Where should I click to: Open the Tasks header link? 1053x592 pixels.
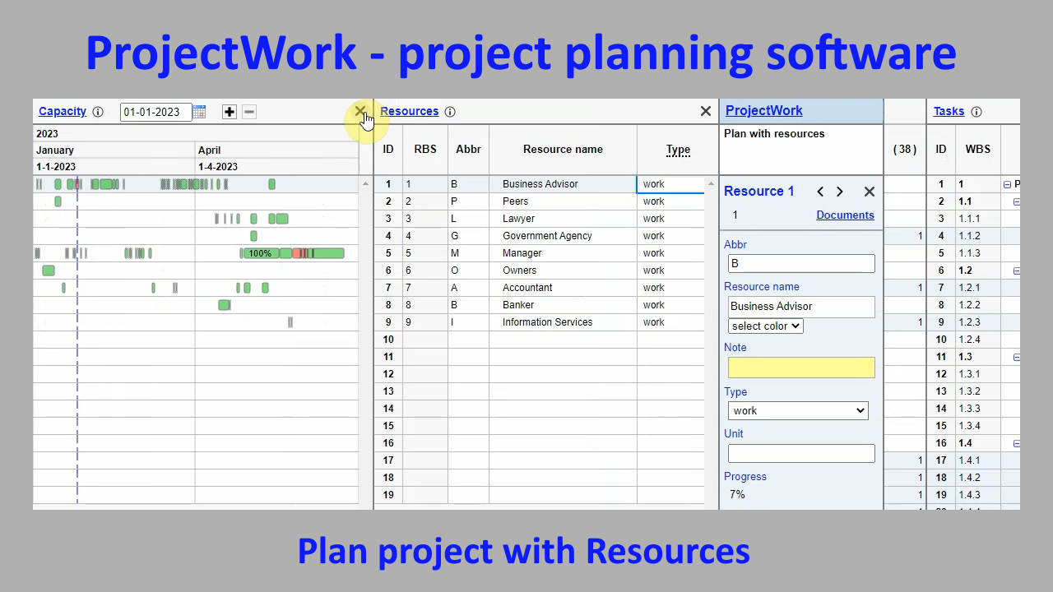click(949, 111)
